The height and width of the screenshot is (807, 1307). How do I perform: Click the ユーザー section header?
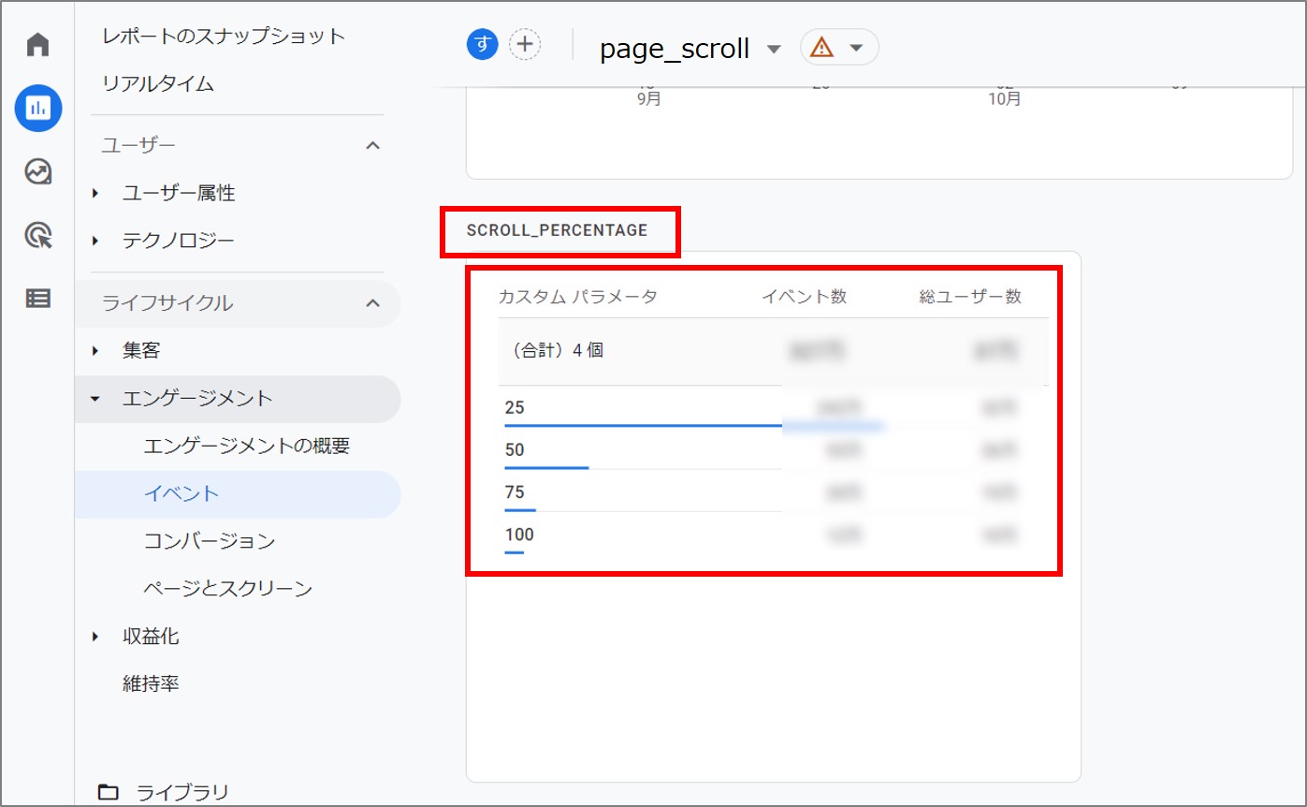138,146
